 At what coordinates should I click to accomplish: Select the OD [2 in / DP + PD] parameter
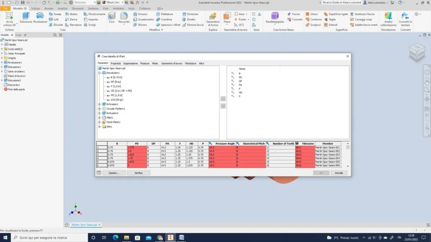click(x=119, y=91)
